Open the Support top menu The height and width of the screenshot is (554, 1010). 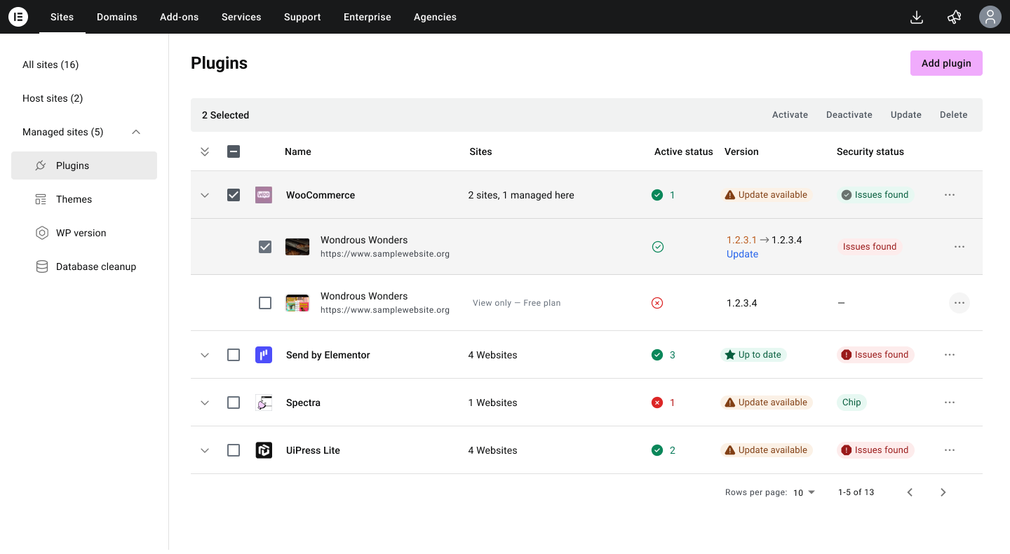[302, 17]
